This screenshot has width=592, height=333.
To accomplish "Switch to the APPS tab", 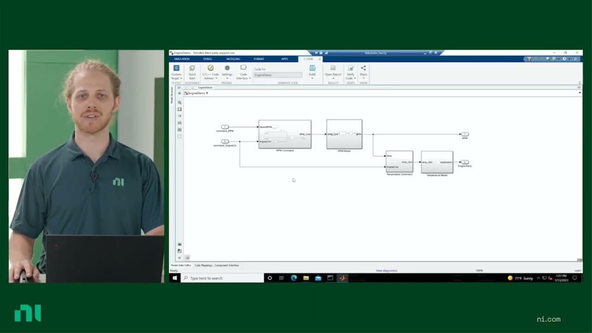I will tap(284, 59).
